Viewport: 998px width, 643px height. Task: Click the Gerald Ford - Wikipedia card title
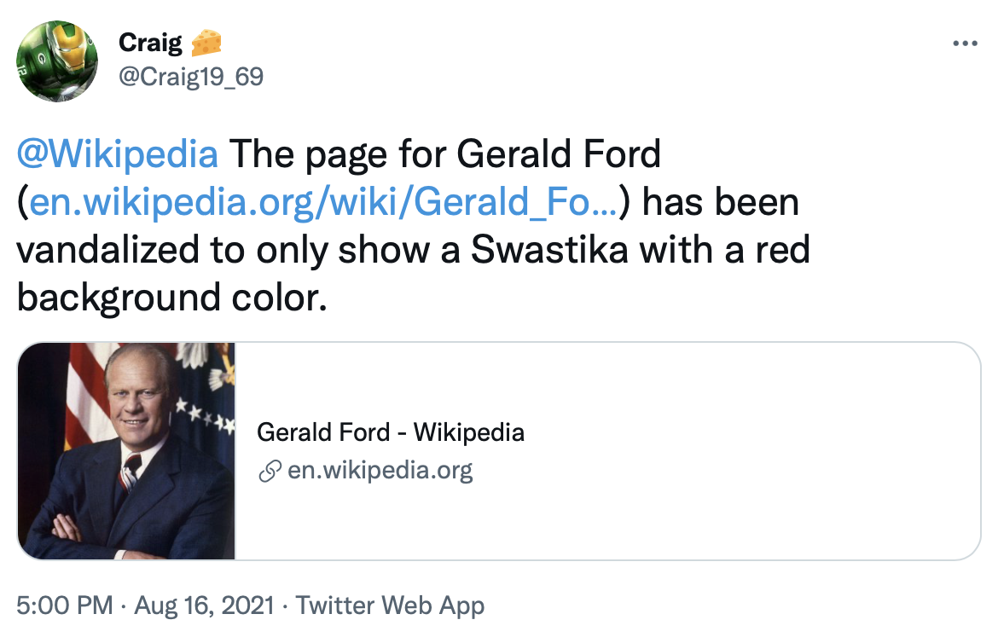tap(391, 432)
